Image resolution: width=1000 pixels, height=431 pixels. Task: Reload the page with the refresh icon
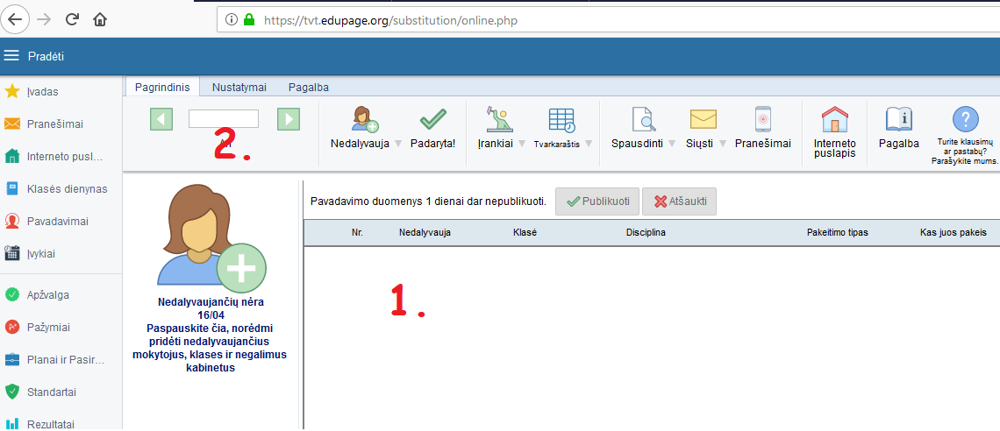[72, 20]
